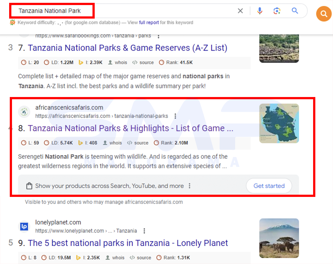The width and height of the screenshot is (333, 264).
Task: Click Serengeti National Park snippet text
Action: click(123, 161)
